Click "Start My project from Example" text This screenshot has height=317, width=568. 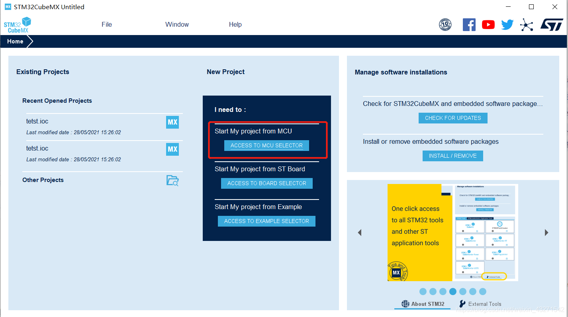[x=258, y=207]
